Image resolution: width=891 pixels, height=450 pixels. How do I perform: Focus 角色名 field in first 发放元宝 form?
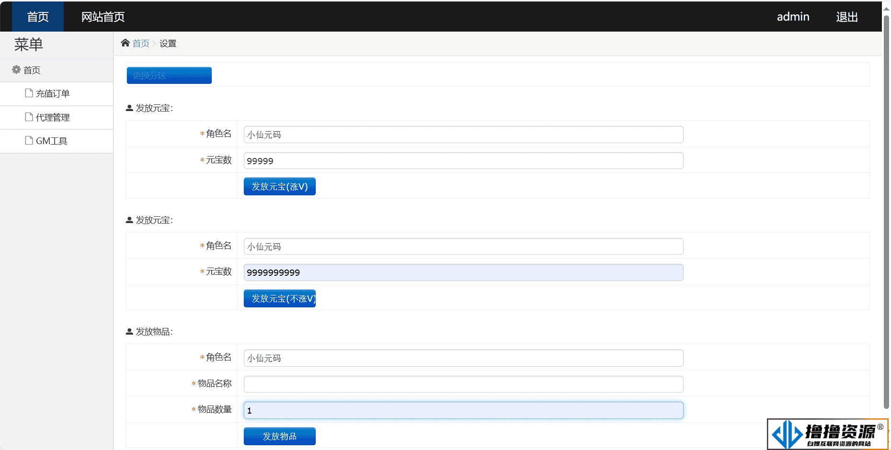463,135
